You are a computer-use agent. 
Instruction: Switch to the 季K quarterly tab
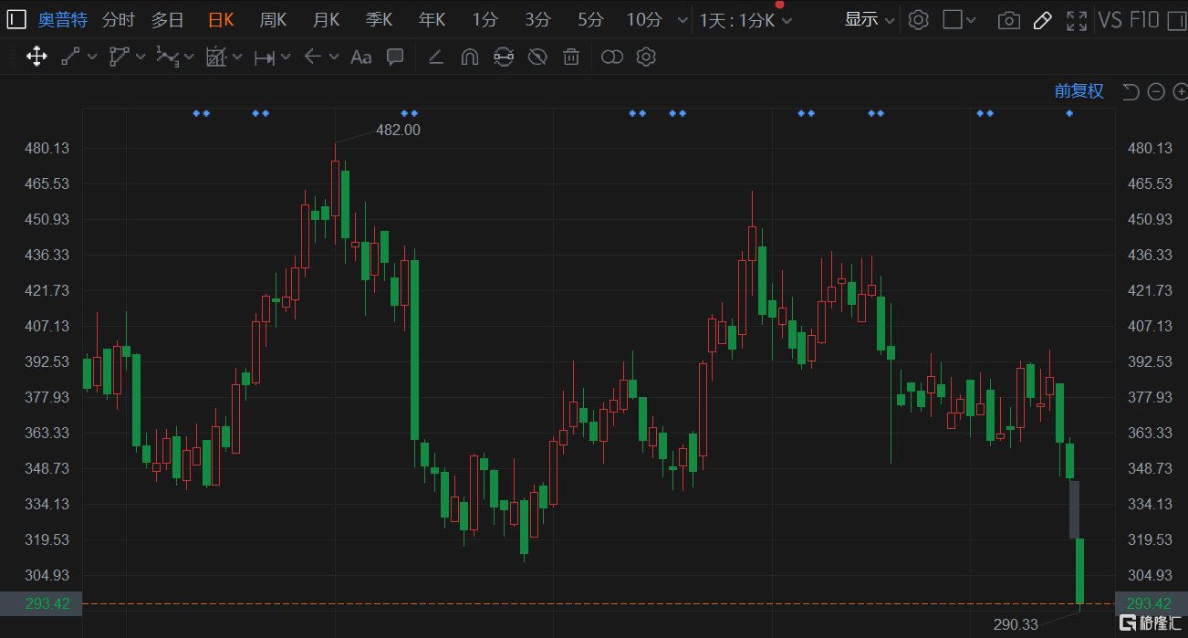tap(379, 19)
